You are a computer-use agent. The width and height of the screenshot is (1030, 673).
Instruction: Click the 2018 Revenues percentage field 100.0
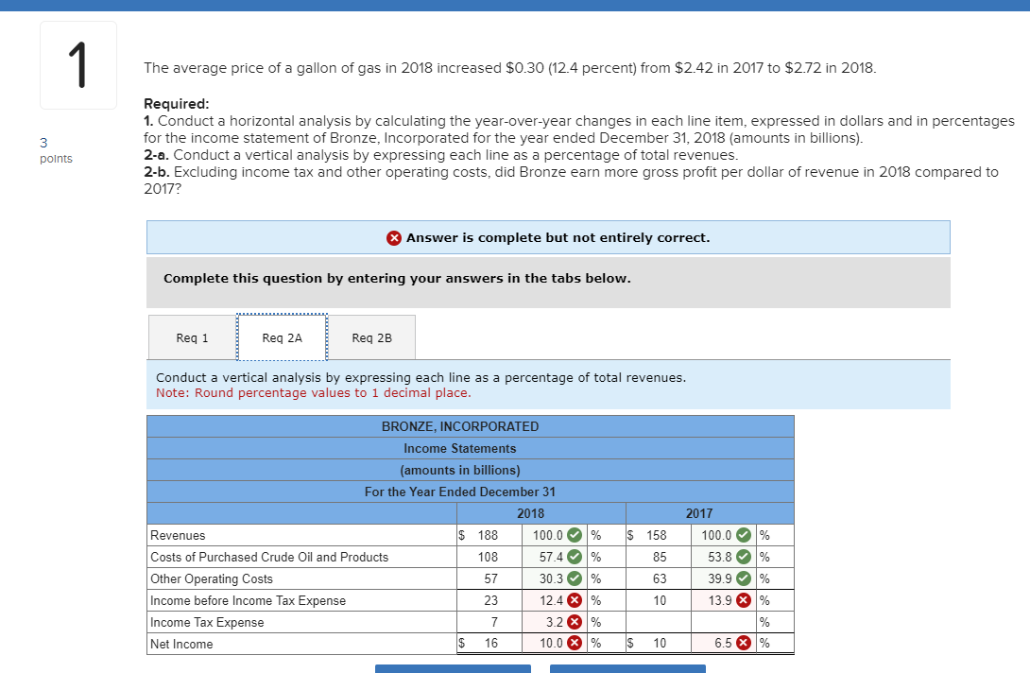click(555, 535)
